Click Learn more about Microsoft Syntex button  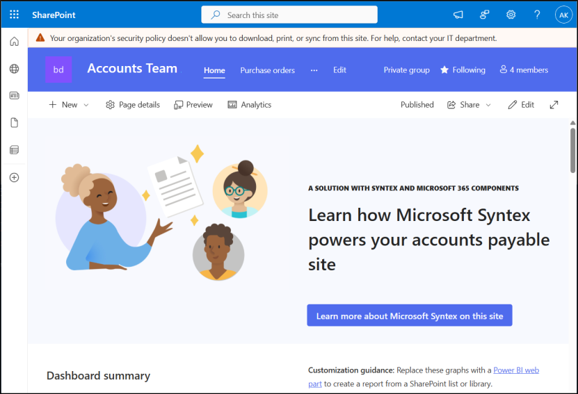pyautogui.click(x=410, y=315)
